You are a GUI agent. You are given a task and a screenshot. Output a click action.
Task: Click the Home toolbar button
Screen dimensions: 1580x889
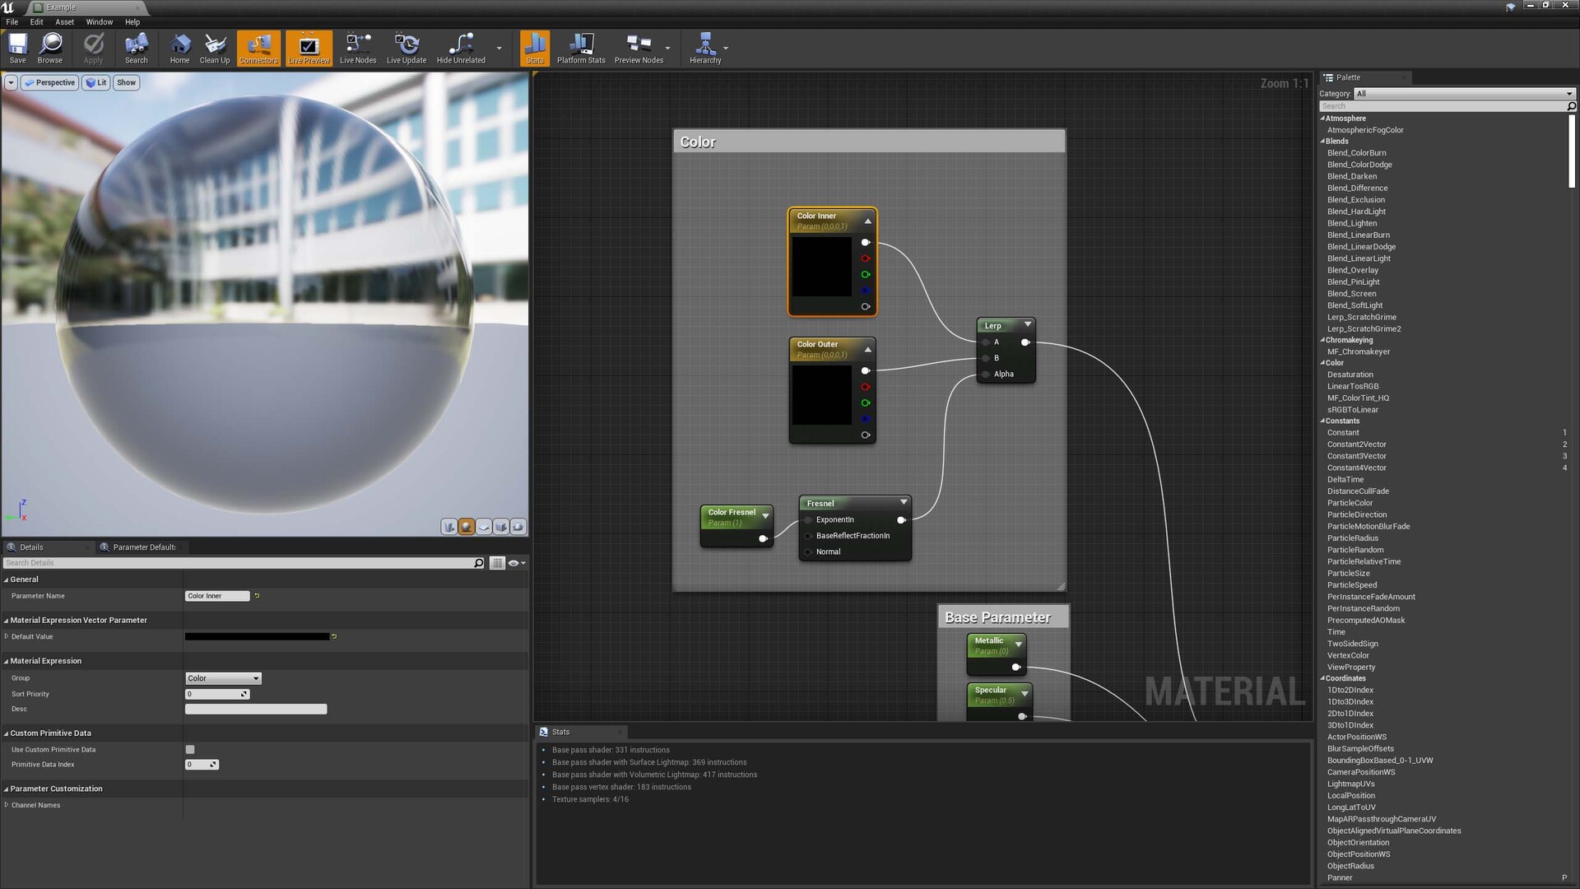click(x=179, y=48)
